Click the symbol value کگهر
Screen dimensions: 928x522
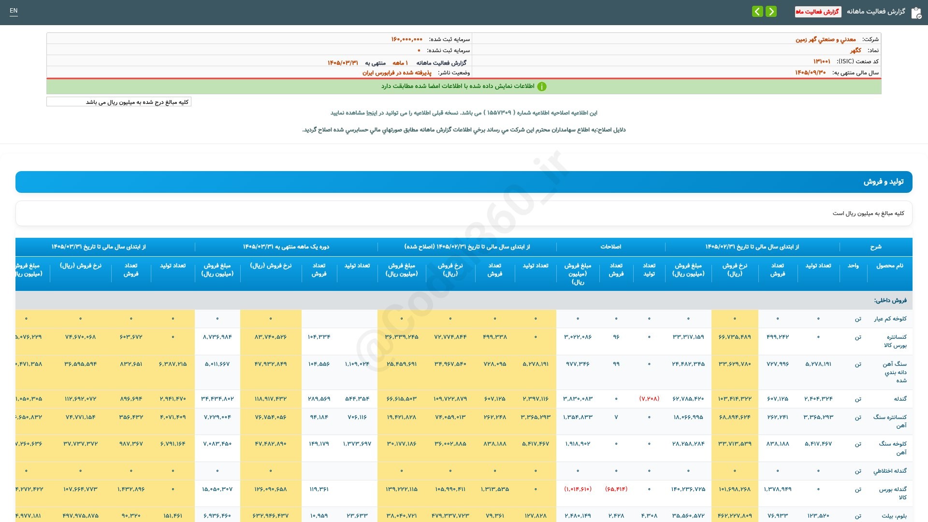click(855, 50)
